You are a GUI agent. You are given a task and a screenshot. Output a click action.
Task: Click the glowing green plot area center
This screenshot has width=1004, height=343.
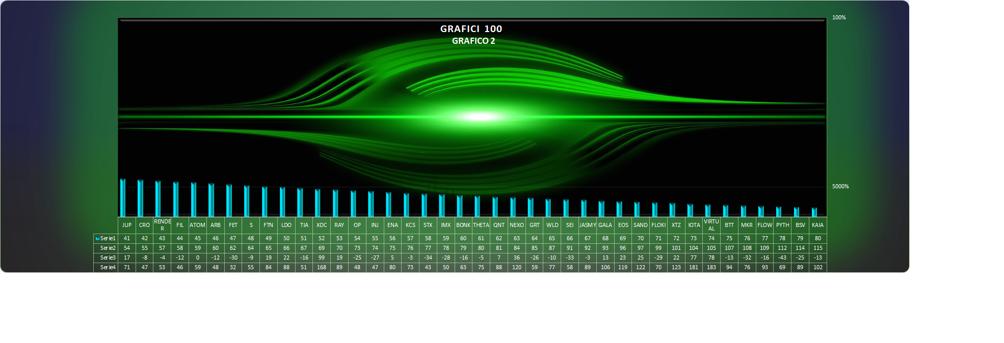tap(479, 117)
